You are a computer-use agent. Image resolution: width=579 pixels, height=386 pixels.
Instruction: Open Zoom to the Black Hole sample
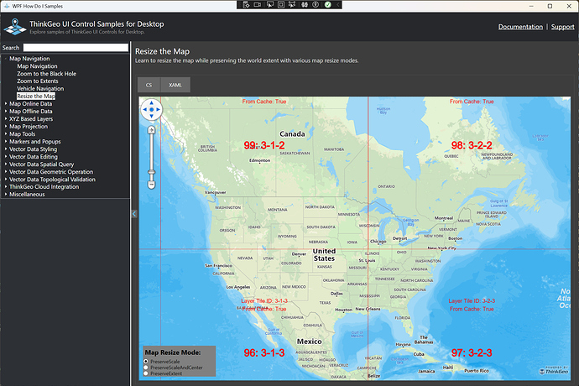[x=46, y=74]
